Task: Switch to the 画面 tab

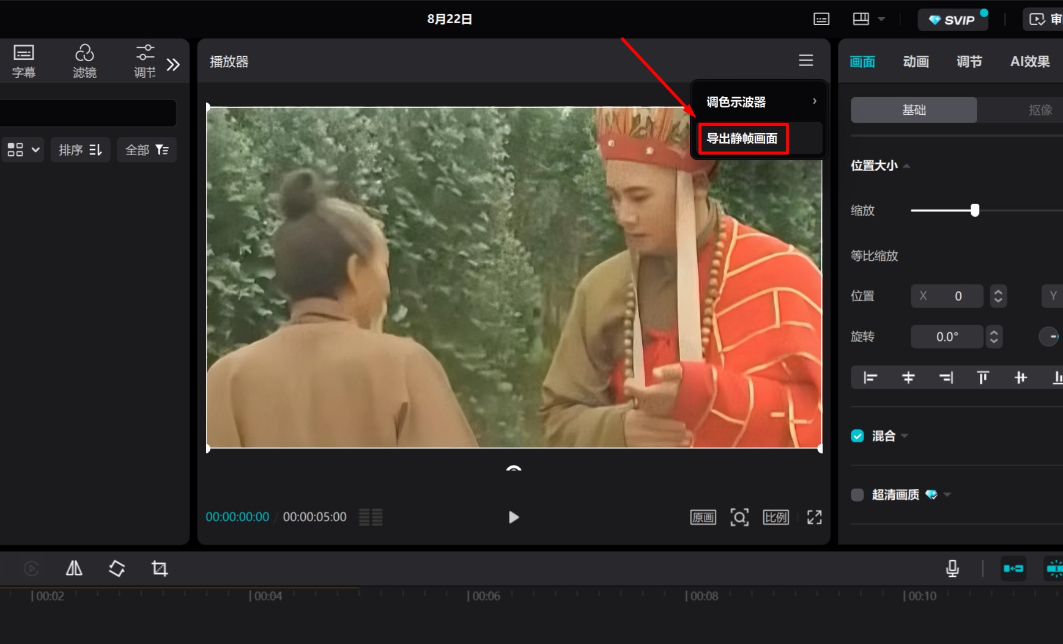Action: click(862, 61)
